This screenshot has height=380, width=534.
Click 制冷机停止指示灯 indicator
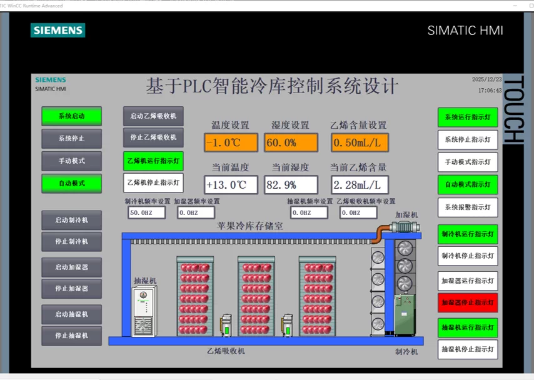(468, 256)
